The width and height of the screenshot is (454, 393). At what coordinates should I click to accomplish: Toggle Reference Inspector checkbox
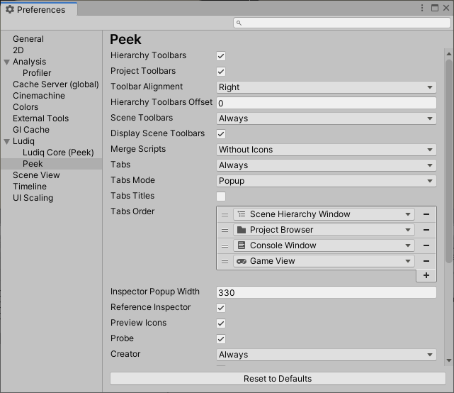221,308
